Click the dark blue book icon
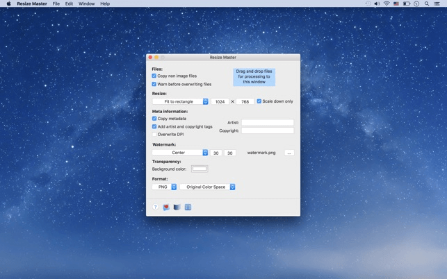 (x=177, y=207)
